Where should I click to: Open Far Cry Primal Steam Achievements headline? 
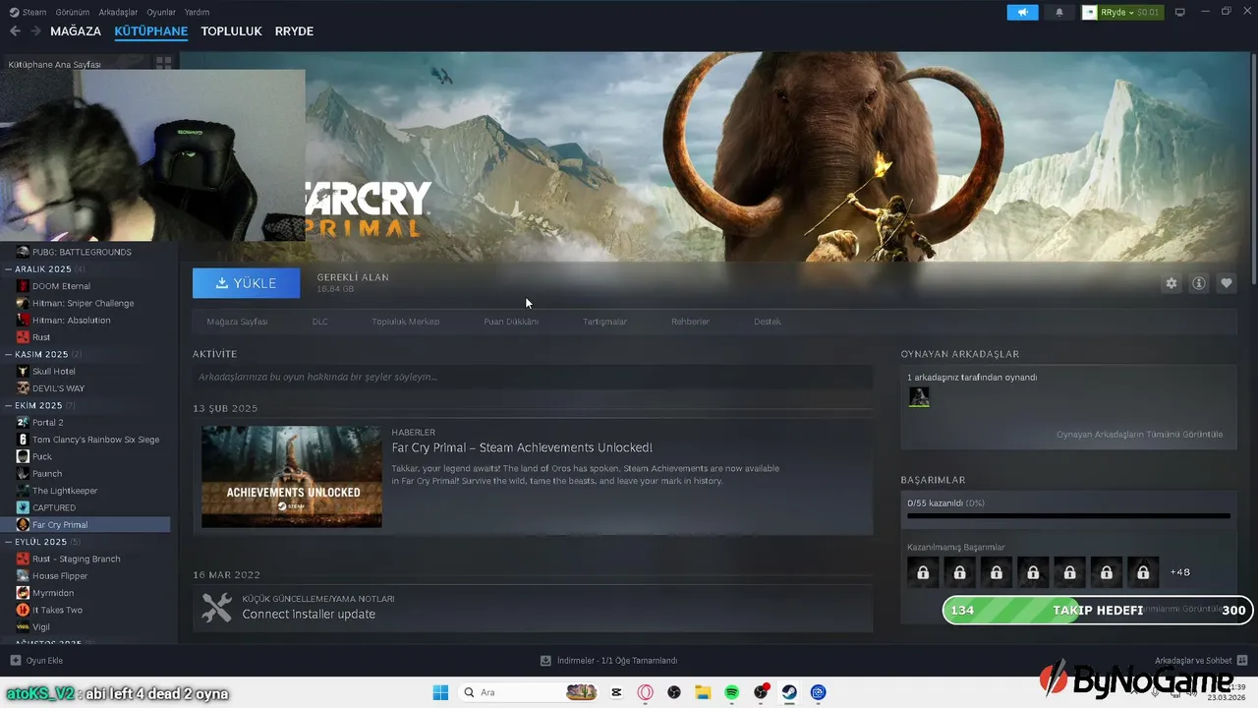pos(522,448)
